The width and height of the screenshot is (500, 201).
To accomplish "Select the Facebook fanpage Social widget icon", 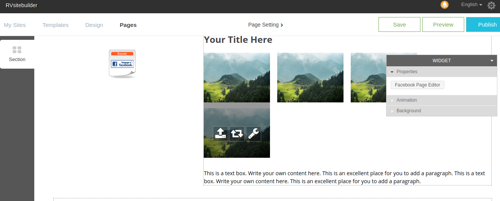I will click(x=122, y=64).
